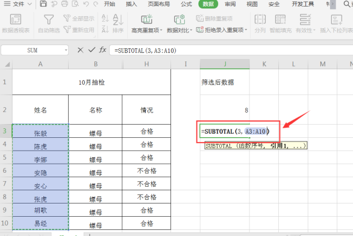Click the descending sort Z-A icon
This screenshot has height=236, width=353.
(x=105, y=29)
